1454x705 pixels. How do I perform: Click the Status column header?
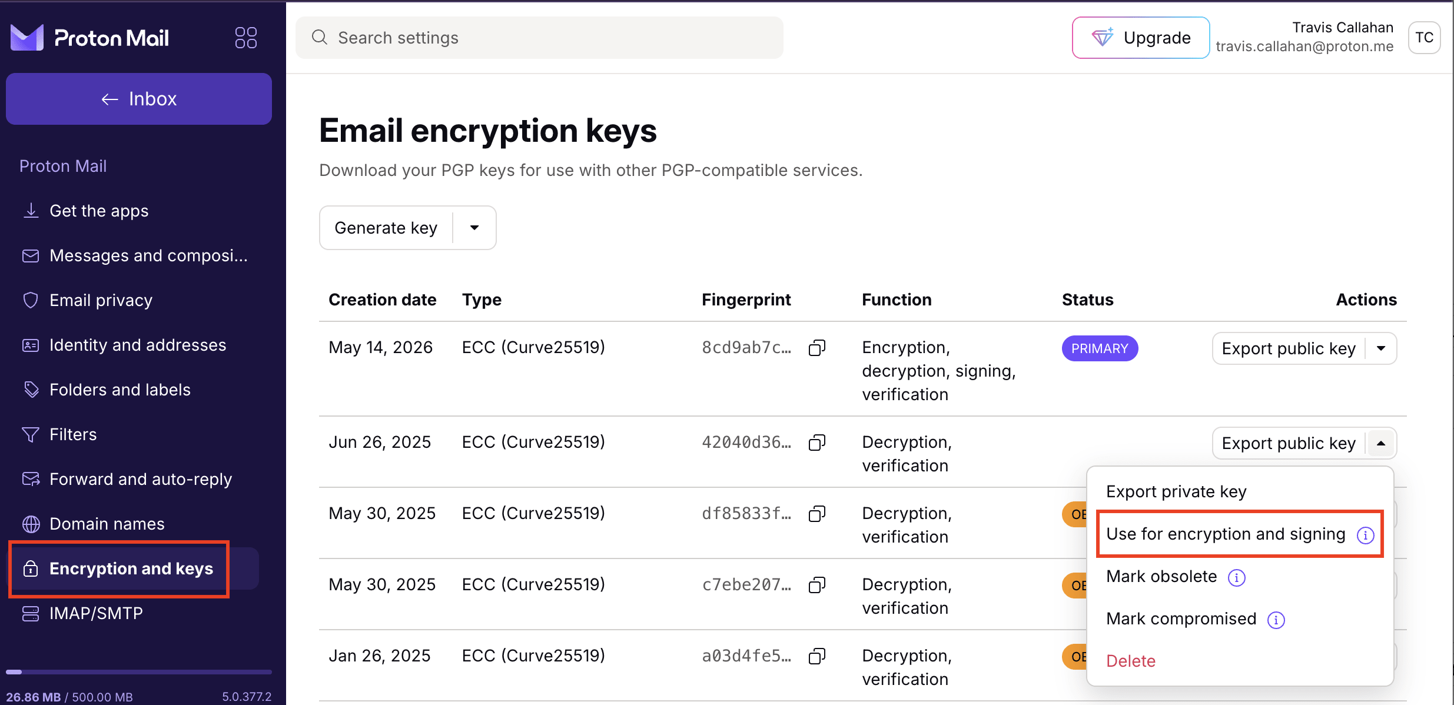(x=1087, y=300)
